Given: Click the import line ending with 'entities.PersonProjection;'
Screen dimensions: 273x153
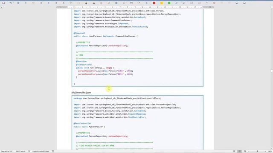Looking at the screenshot, I should pyautogui.click(x=125, y=105).
